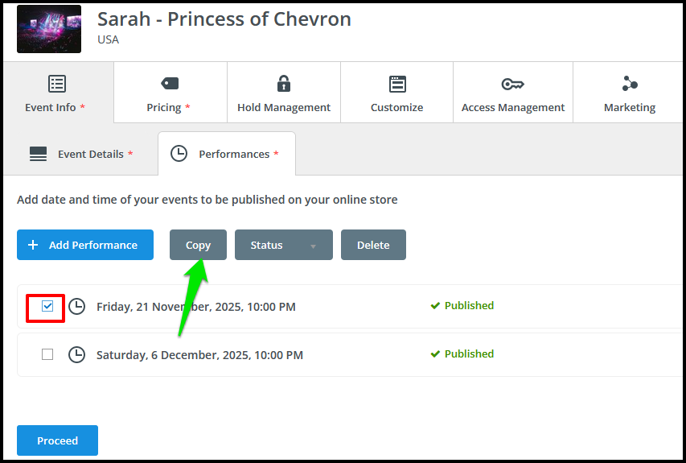Click the USA location text
Screen dimensions: 686x463
click(108, 39)
